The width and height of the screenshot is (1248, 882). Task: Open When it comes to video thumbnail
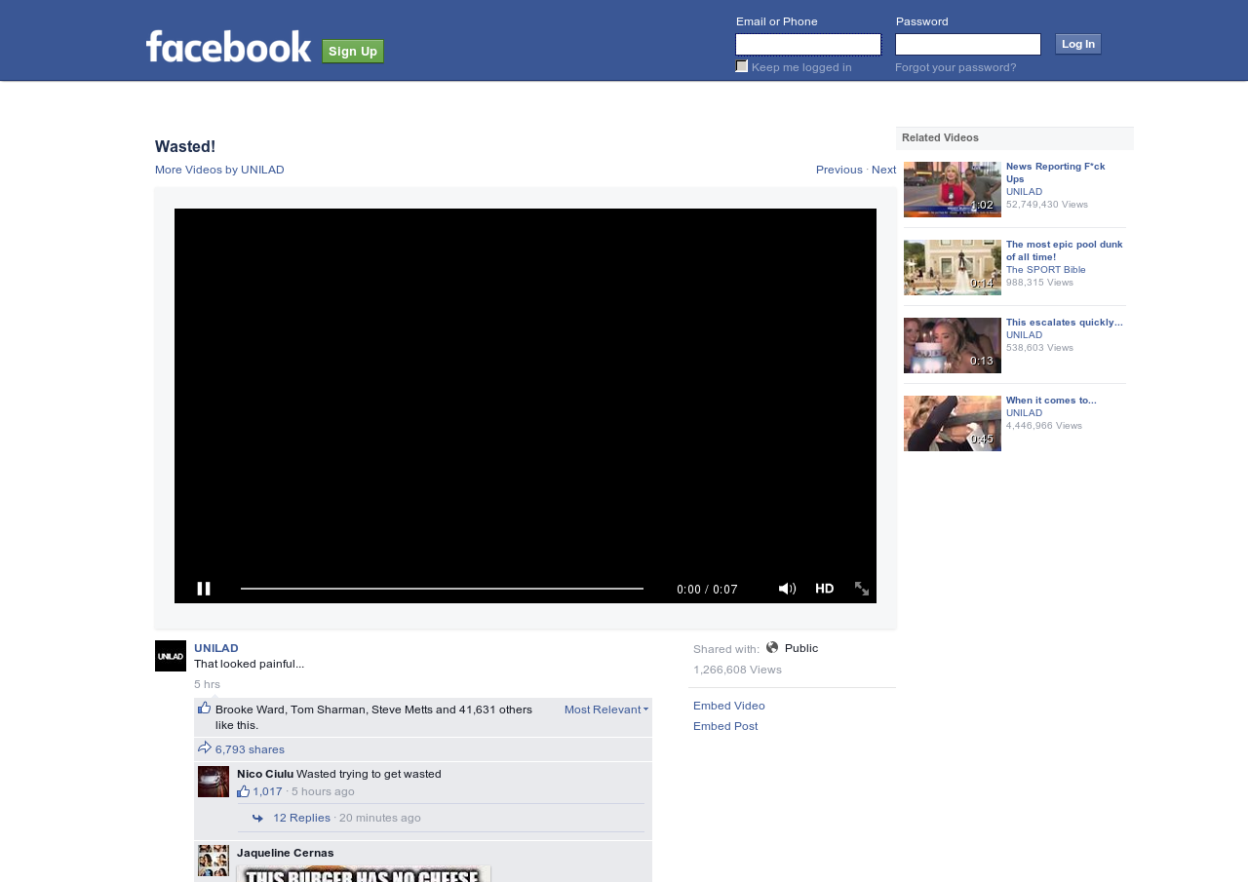(x=953, y=423)
